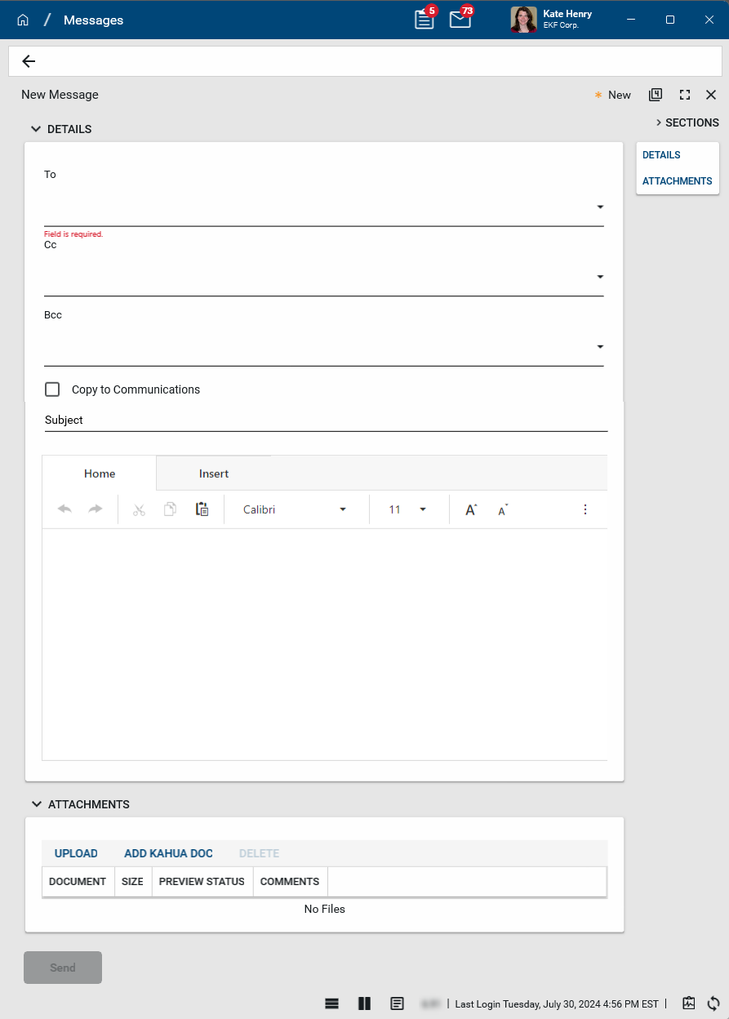Image resolution: width=729 pixels, height=1019 pixels.
Task: Click into the Subject field
Action: pyautogui.click(x=325, y=420)
